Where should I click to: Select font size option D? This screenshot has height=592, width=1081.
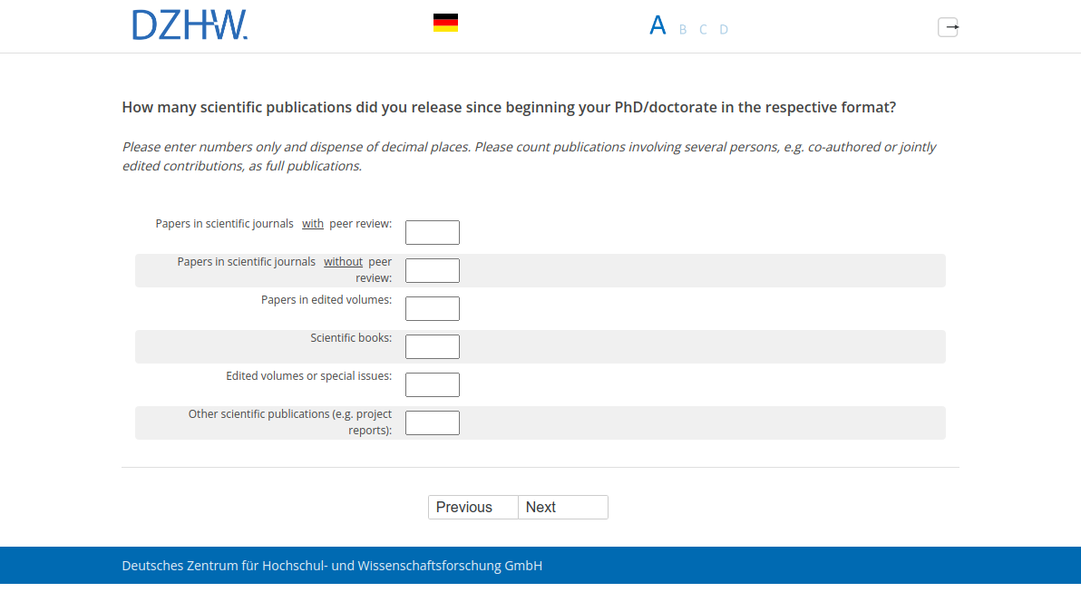[x=724, y=30]
